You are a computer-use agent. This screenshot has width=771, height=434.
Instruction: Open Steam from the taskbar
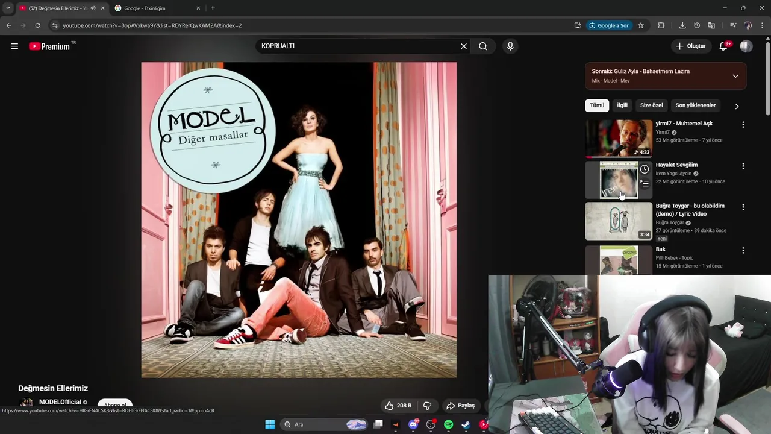click(466, 424)
